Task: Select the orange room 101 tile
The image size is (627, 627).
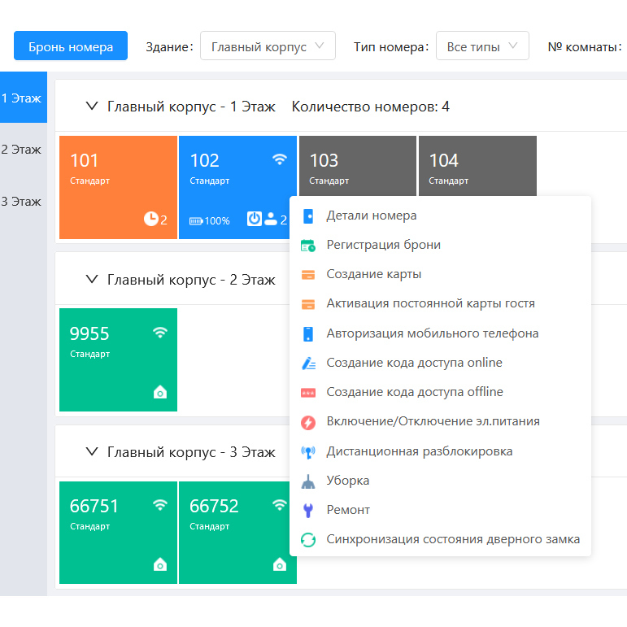Action: (118, 187)
